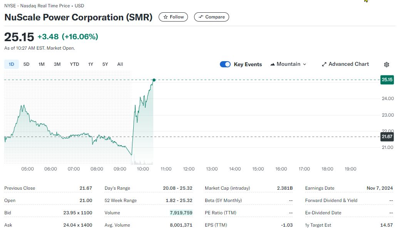Open the Mountain chart type dropdown
Image resolution: width=397 pixels, height=232 pixels.
288,64
